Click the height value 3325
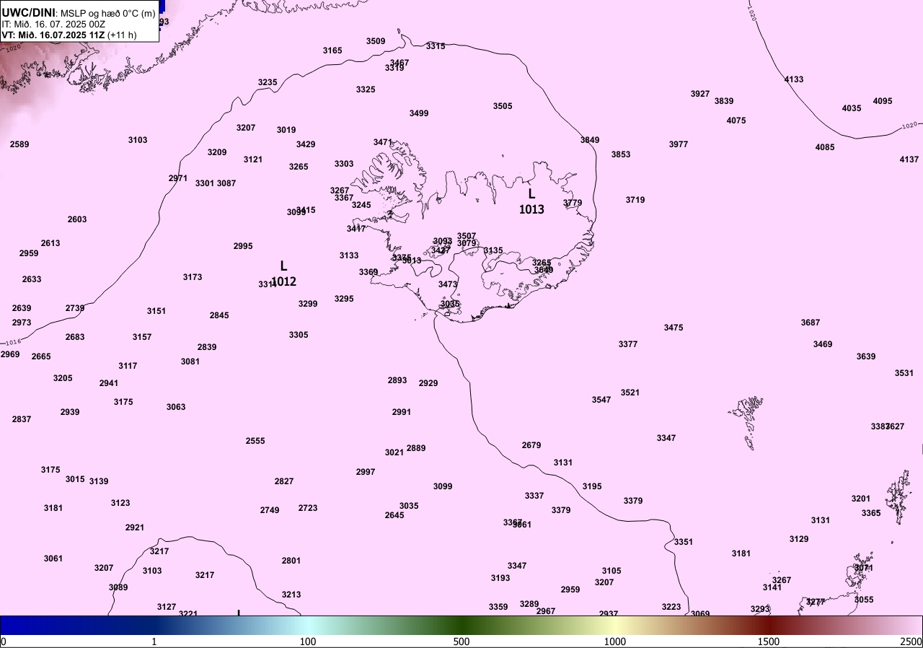 pos(366,89)
